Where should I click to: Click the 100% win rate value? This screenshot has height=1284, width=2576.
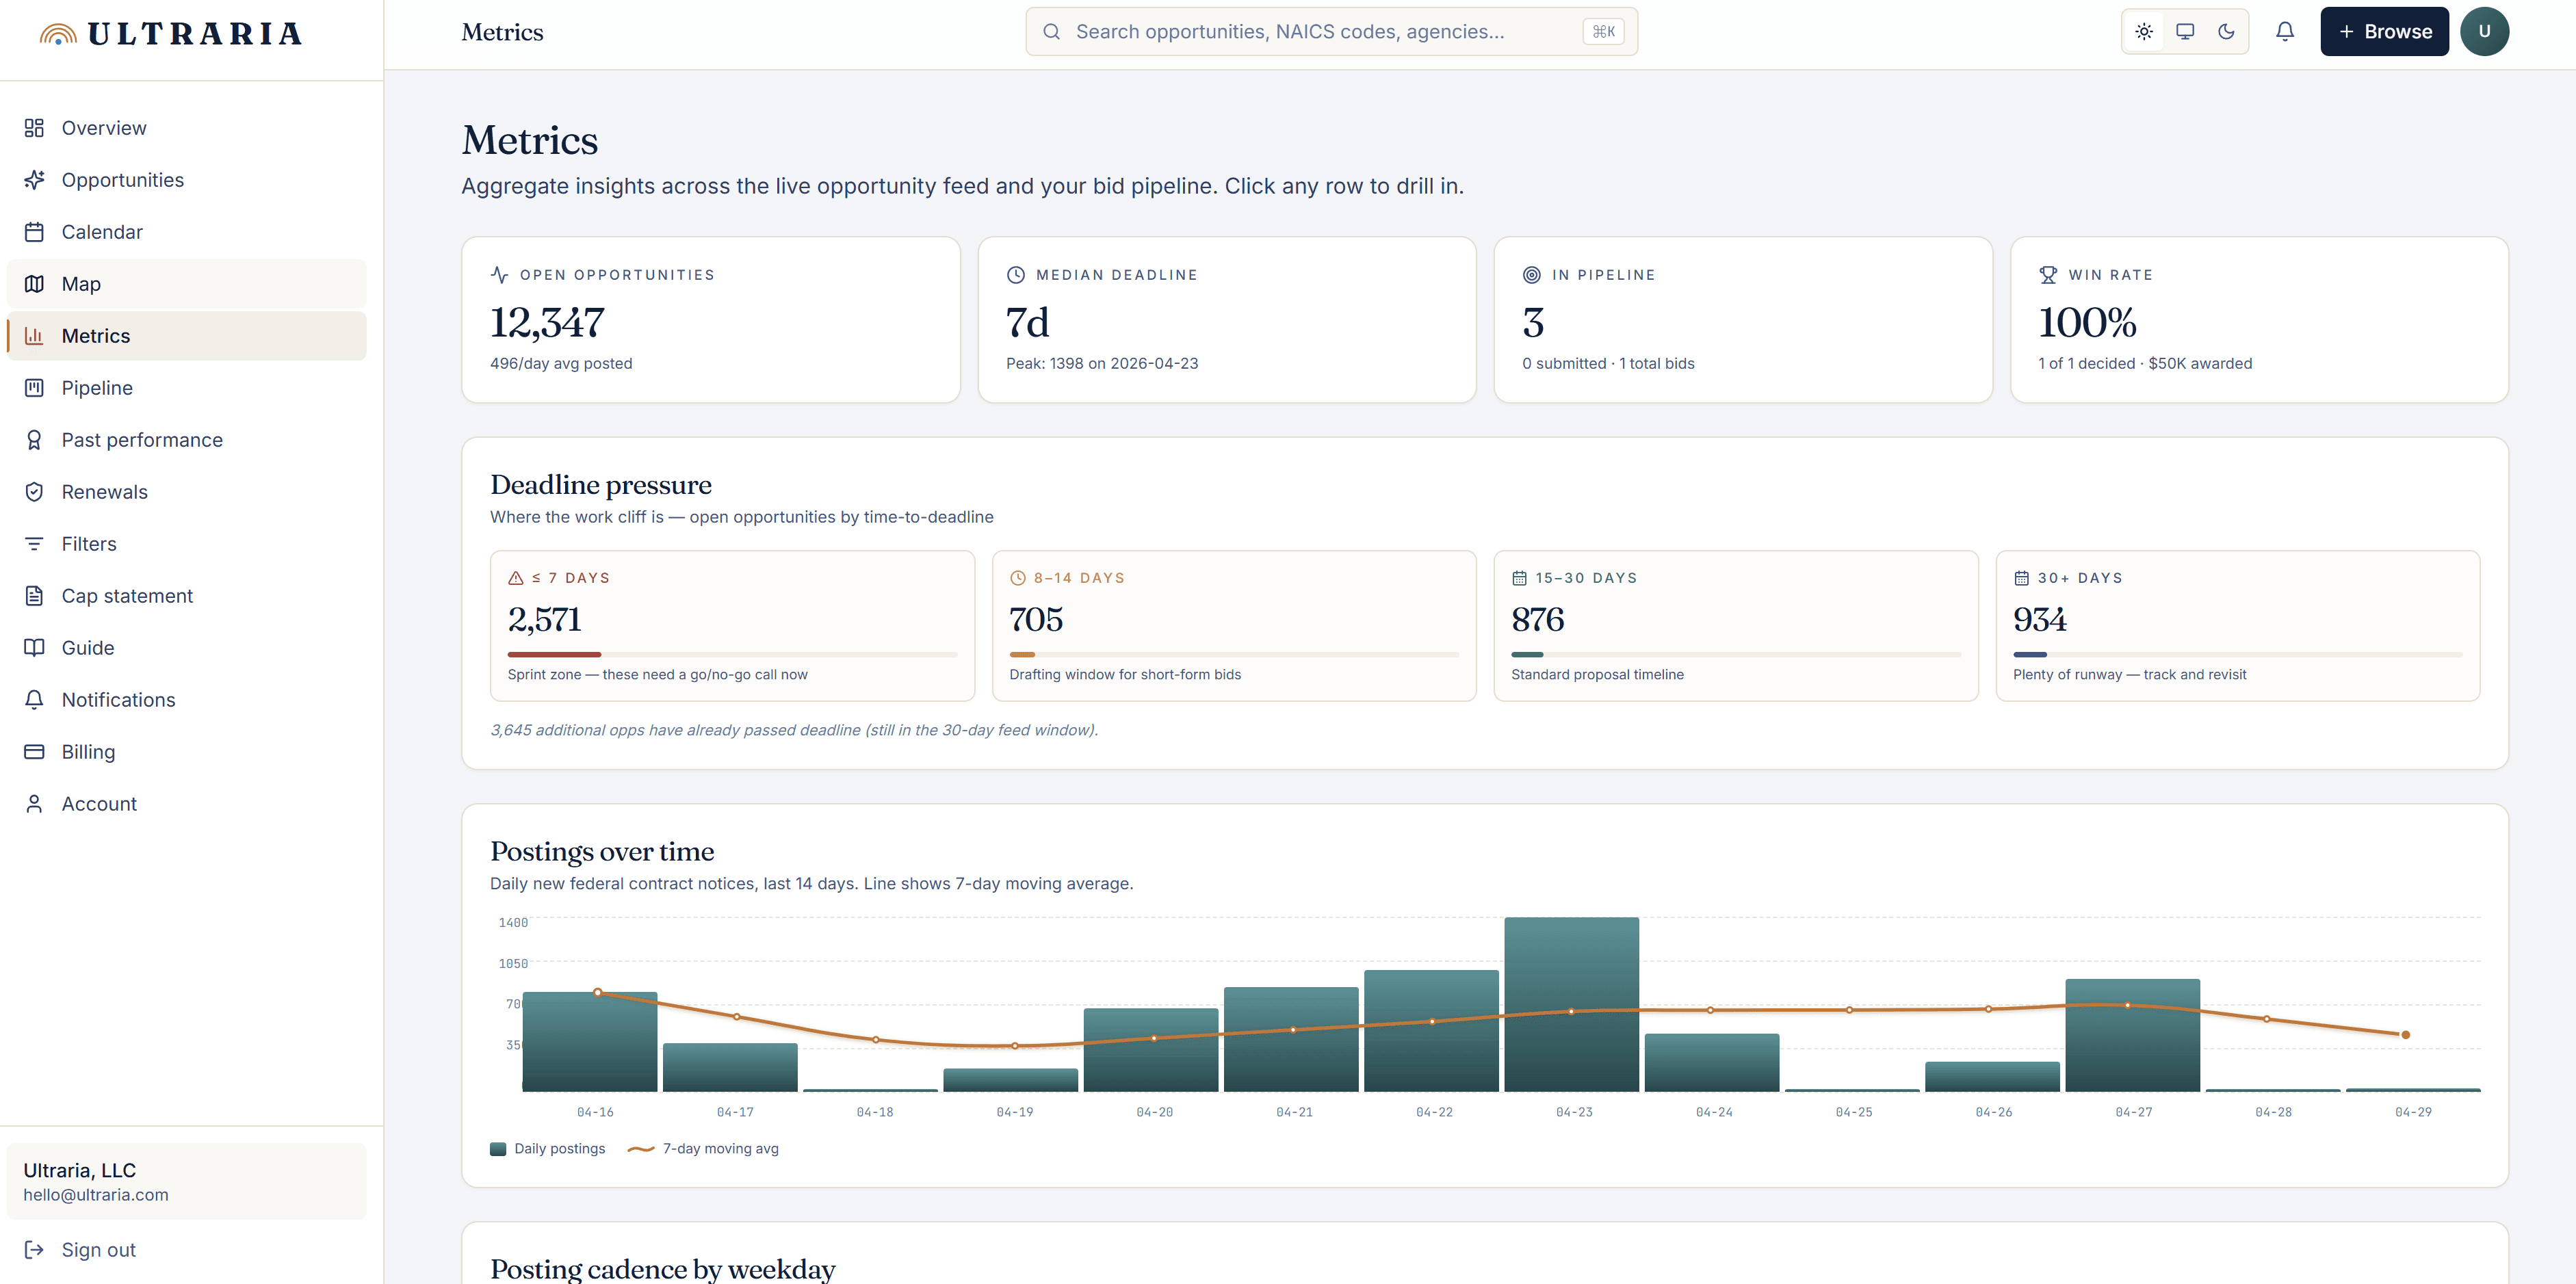point(2087,322)
